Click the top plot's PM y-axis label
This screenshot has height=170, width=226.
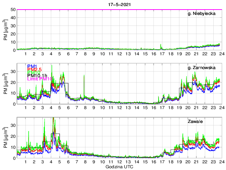coord(5,30)
